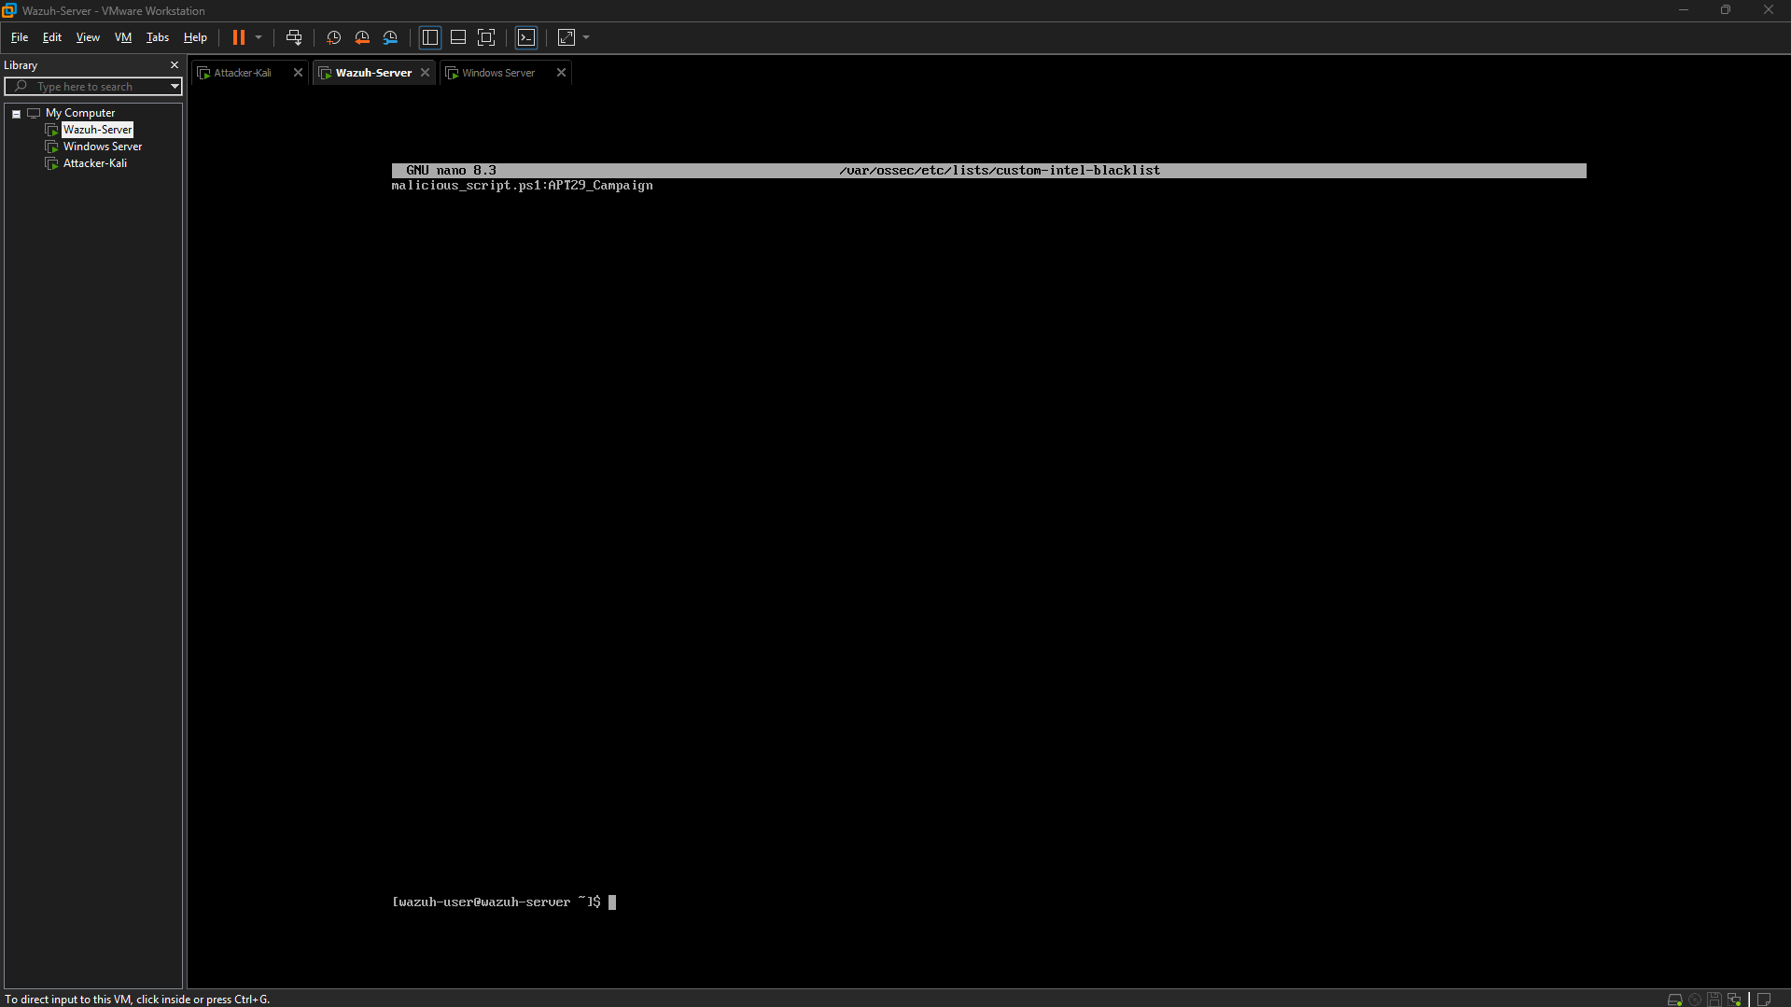This screenshot has height=1007, width=1791.
Task: Click Revert to Snapshot icon
Action: pyautogui.click(x=362, y=37)
